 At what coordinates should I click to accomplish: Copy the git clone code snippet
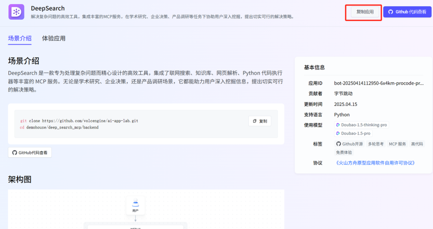[x=260, y=121]
